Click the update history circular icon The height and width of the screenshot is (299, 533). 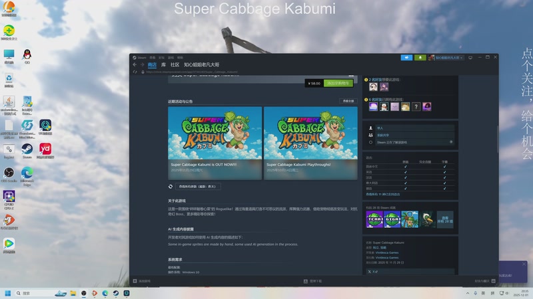coord(171,187)
